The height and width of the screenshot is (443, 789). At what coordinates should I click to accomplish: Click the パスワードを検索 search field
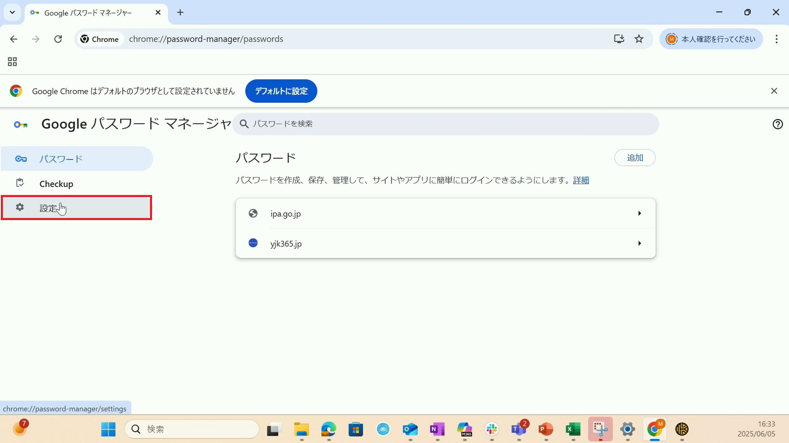(445, 124)
